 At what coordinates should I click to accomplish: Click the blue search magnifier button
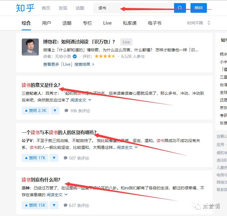[x=180, y=8]
